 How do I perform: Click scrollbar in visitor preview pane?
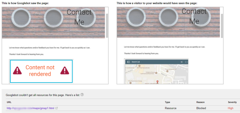point(222,26)
